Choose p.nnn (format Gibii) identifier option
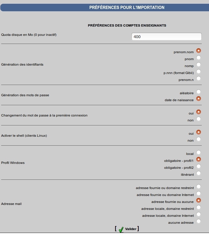Image resolution: width=209 pixels, height=235 pixels. (199, 71)
